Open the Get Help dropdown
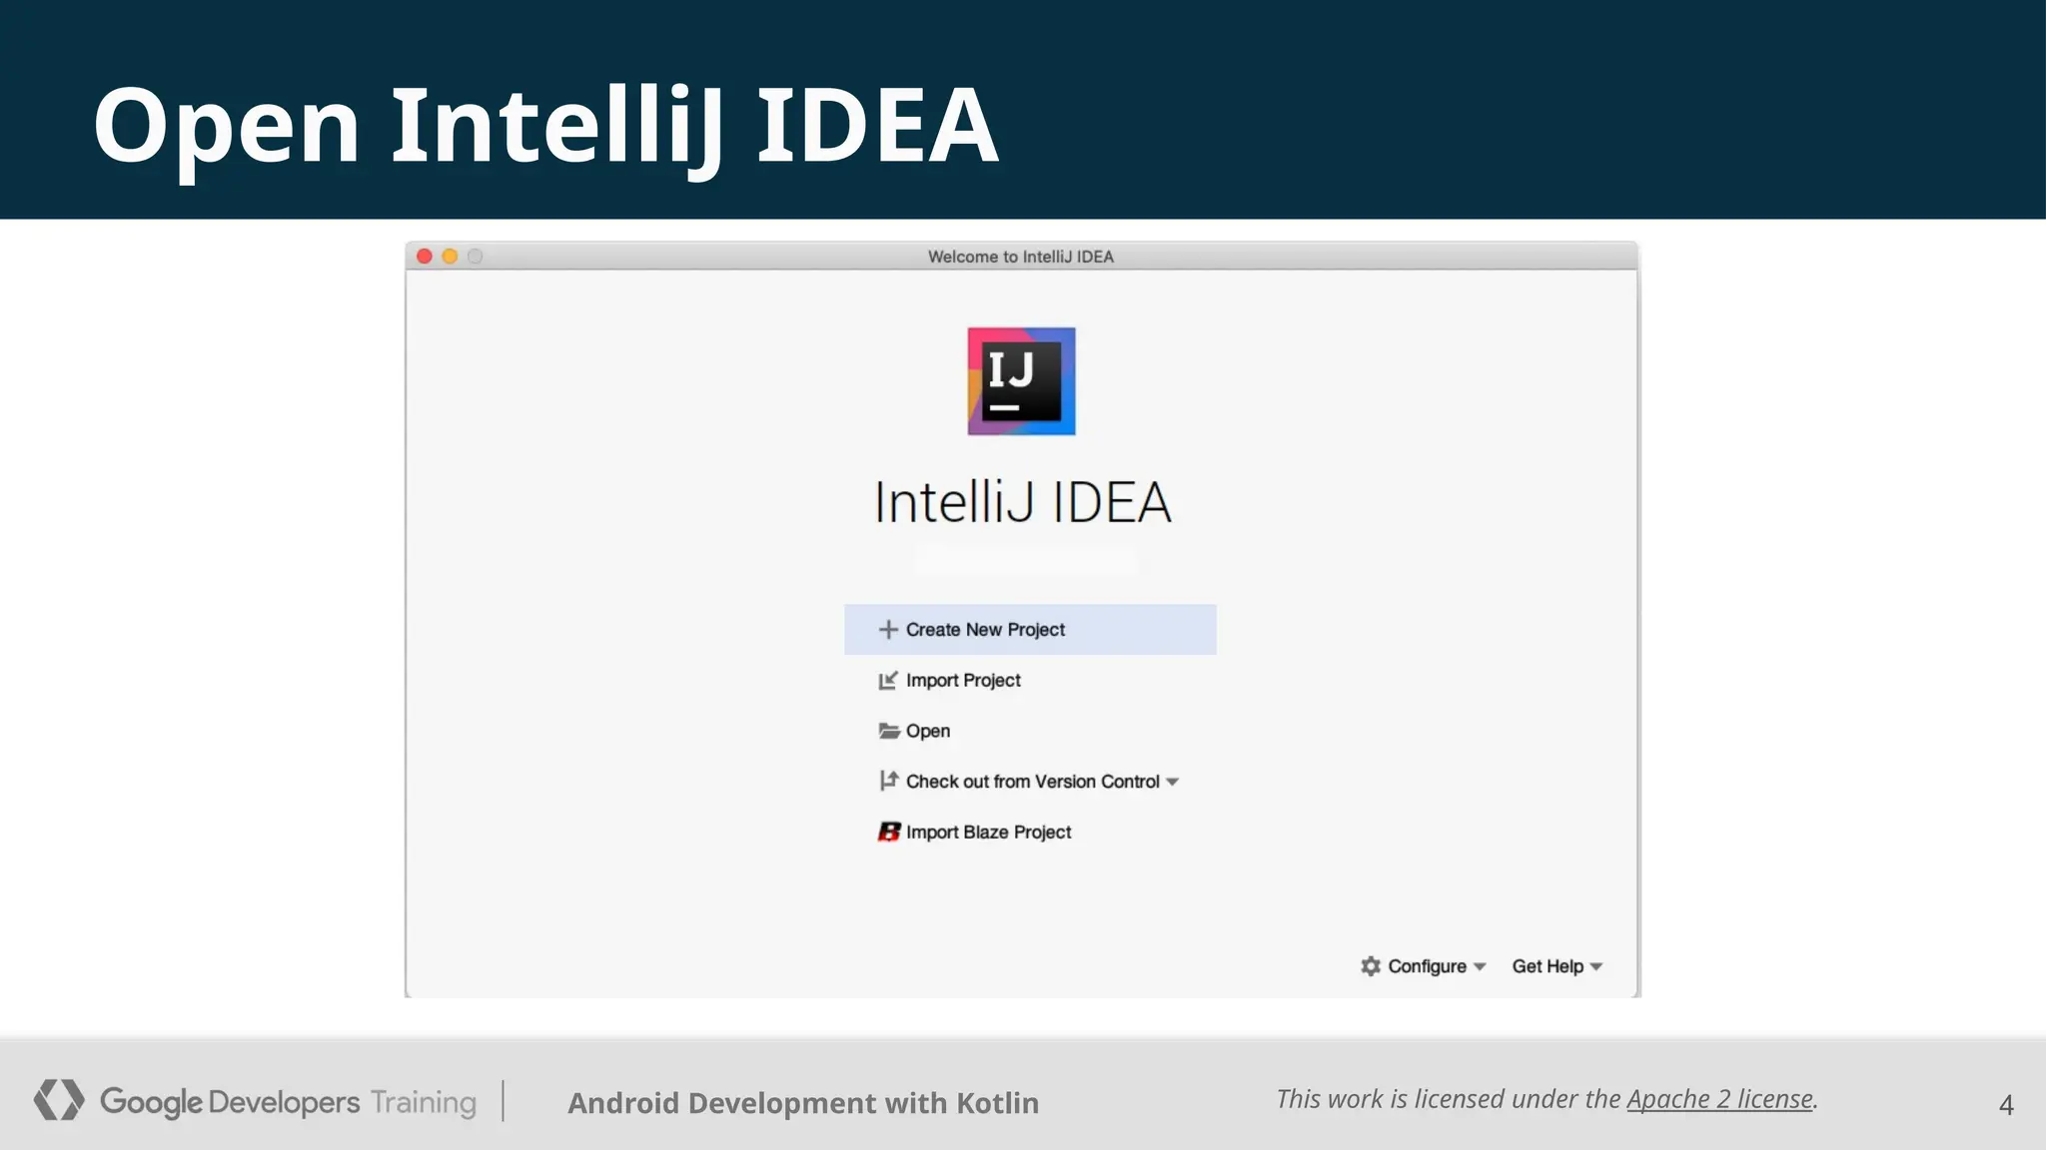This screenshot has width=2046, height=1150. 1557,966
